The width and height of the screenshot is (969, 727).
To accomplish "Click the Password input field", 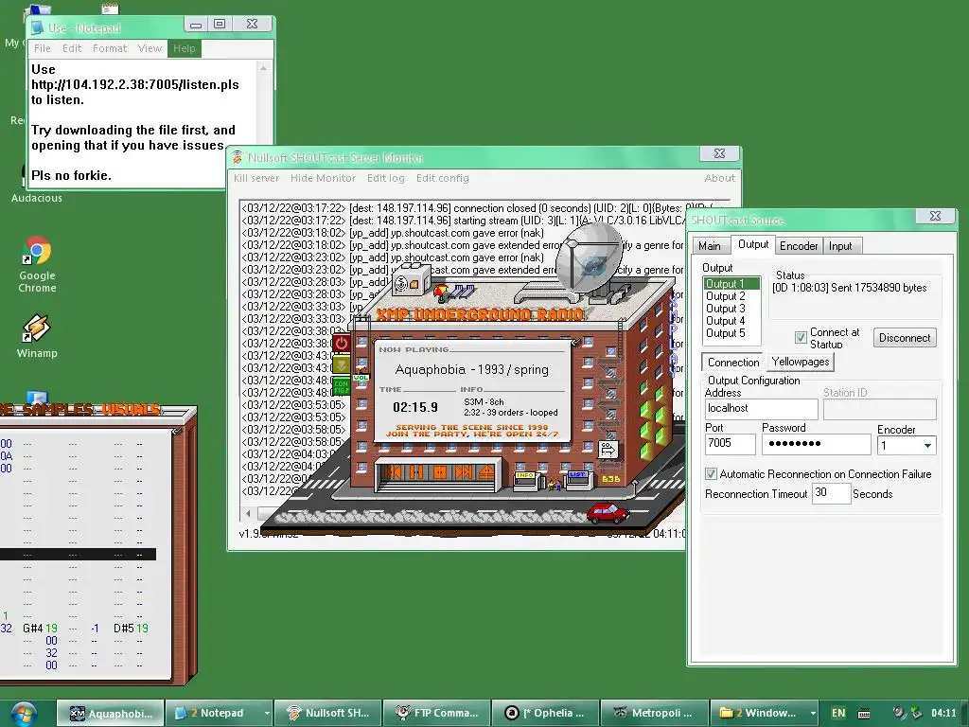I will pos(816,444).
